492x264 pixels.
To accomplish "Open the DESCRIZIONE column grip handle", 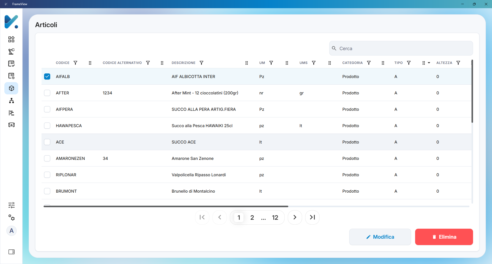I will [x=247, y=63].
